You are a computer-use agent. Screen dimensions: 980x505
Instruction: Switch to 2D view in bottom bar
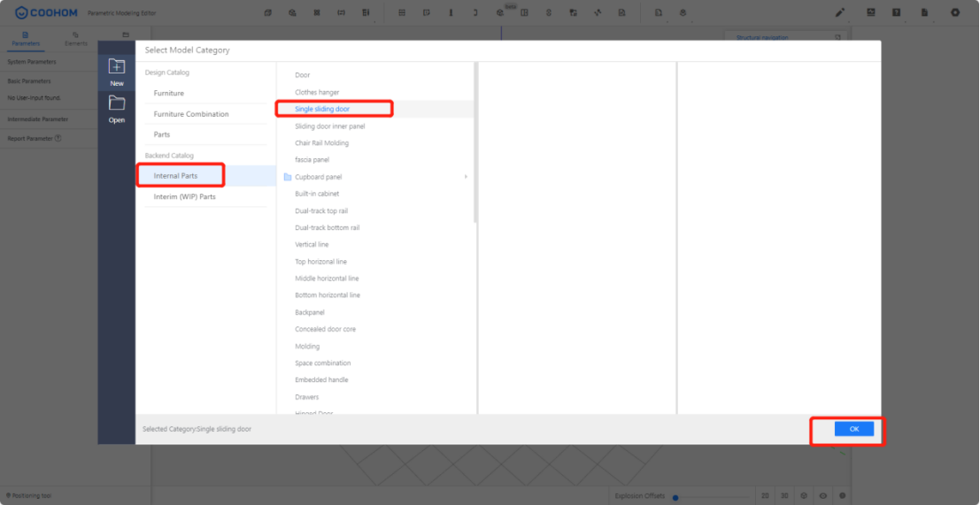pyautogui.click(x=765, y=495)
